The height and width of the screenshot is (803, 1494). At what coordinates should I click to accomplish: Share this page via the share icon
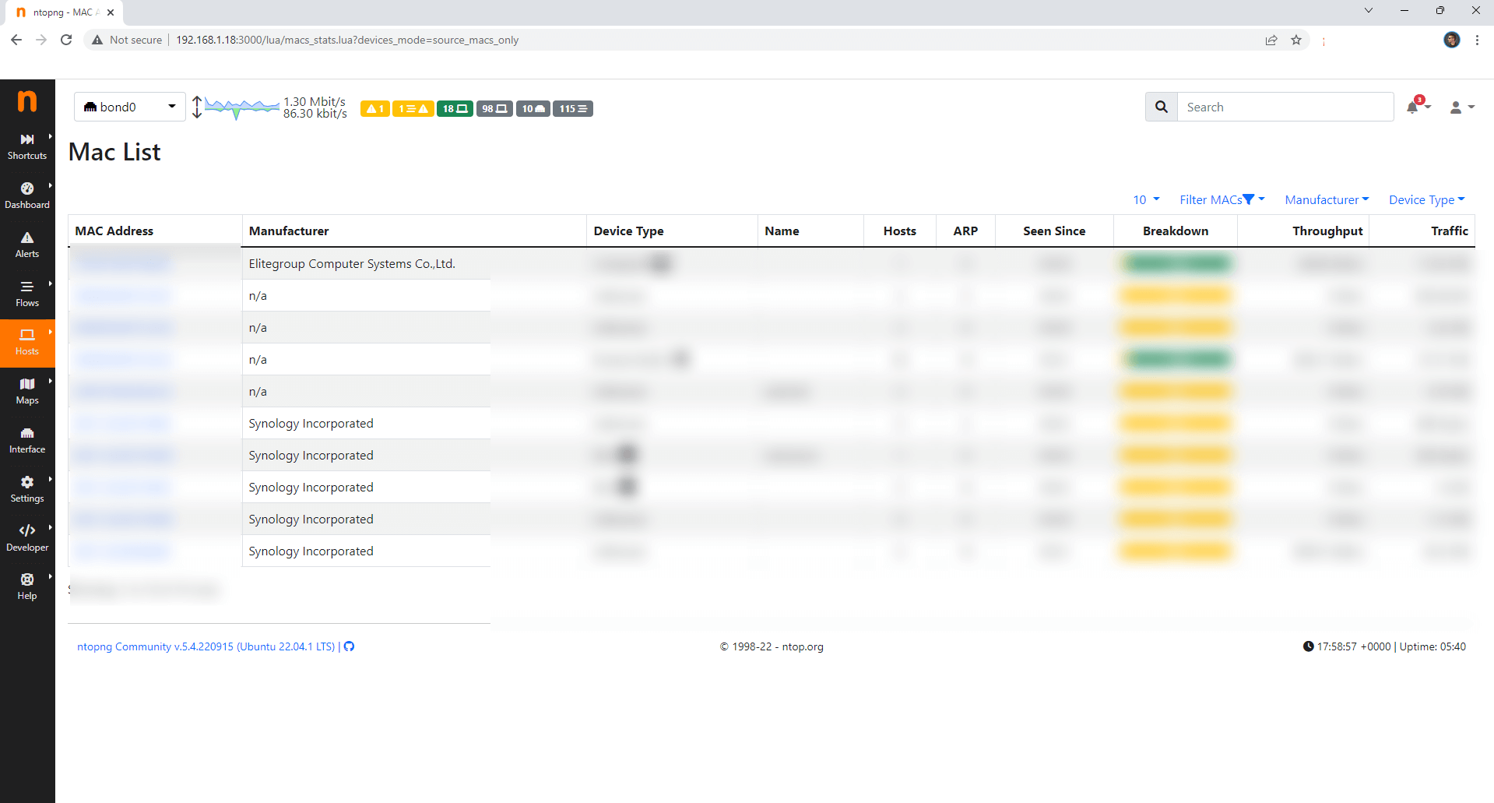pyautogui.click(x=1271, y=40)
